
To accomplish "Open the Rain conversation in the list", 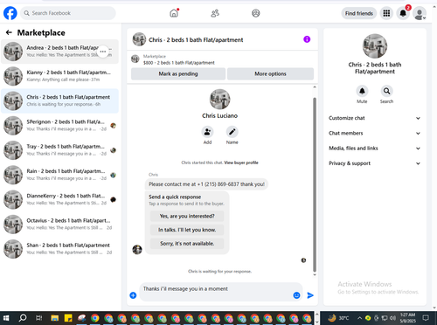I will pos(59,175).
